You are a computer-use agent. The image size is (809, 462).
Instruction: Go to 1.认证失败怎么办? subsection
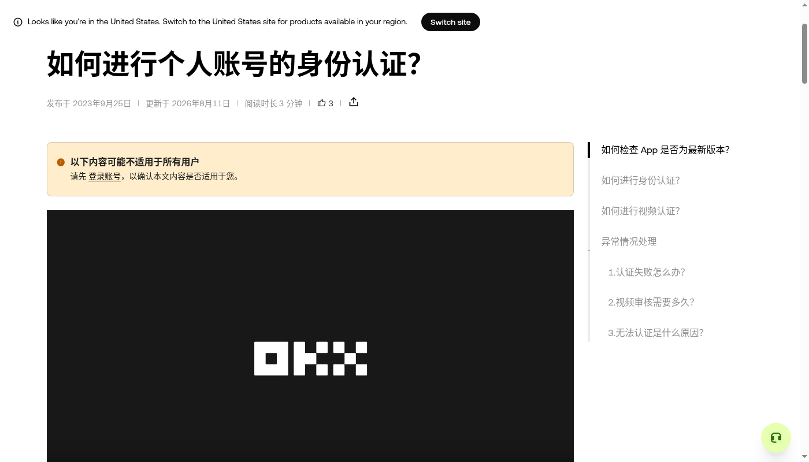click(646, 272)
